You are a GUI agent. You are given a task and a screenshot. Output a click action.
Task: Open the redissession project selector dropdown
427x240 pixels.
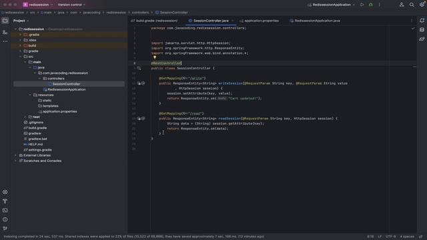point(38,5)
